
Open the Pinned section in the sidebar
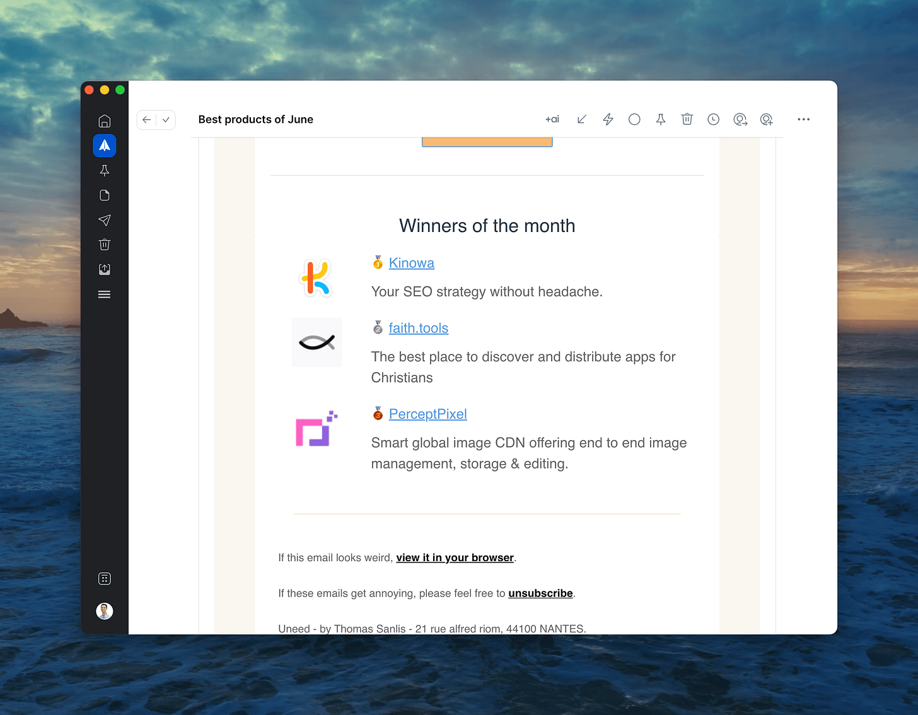click(x=105, y=170)
